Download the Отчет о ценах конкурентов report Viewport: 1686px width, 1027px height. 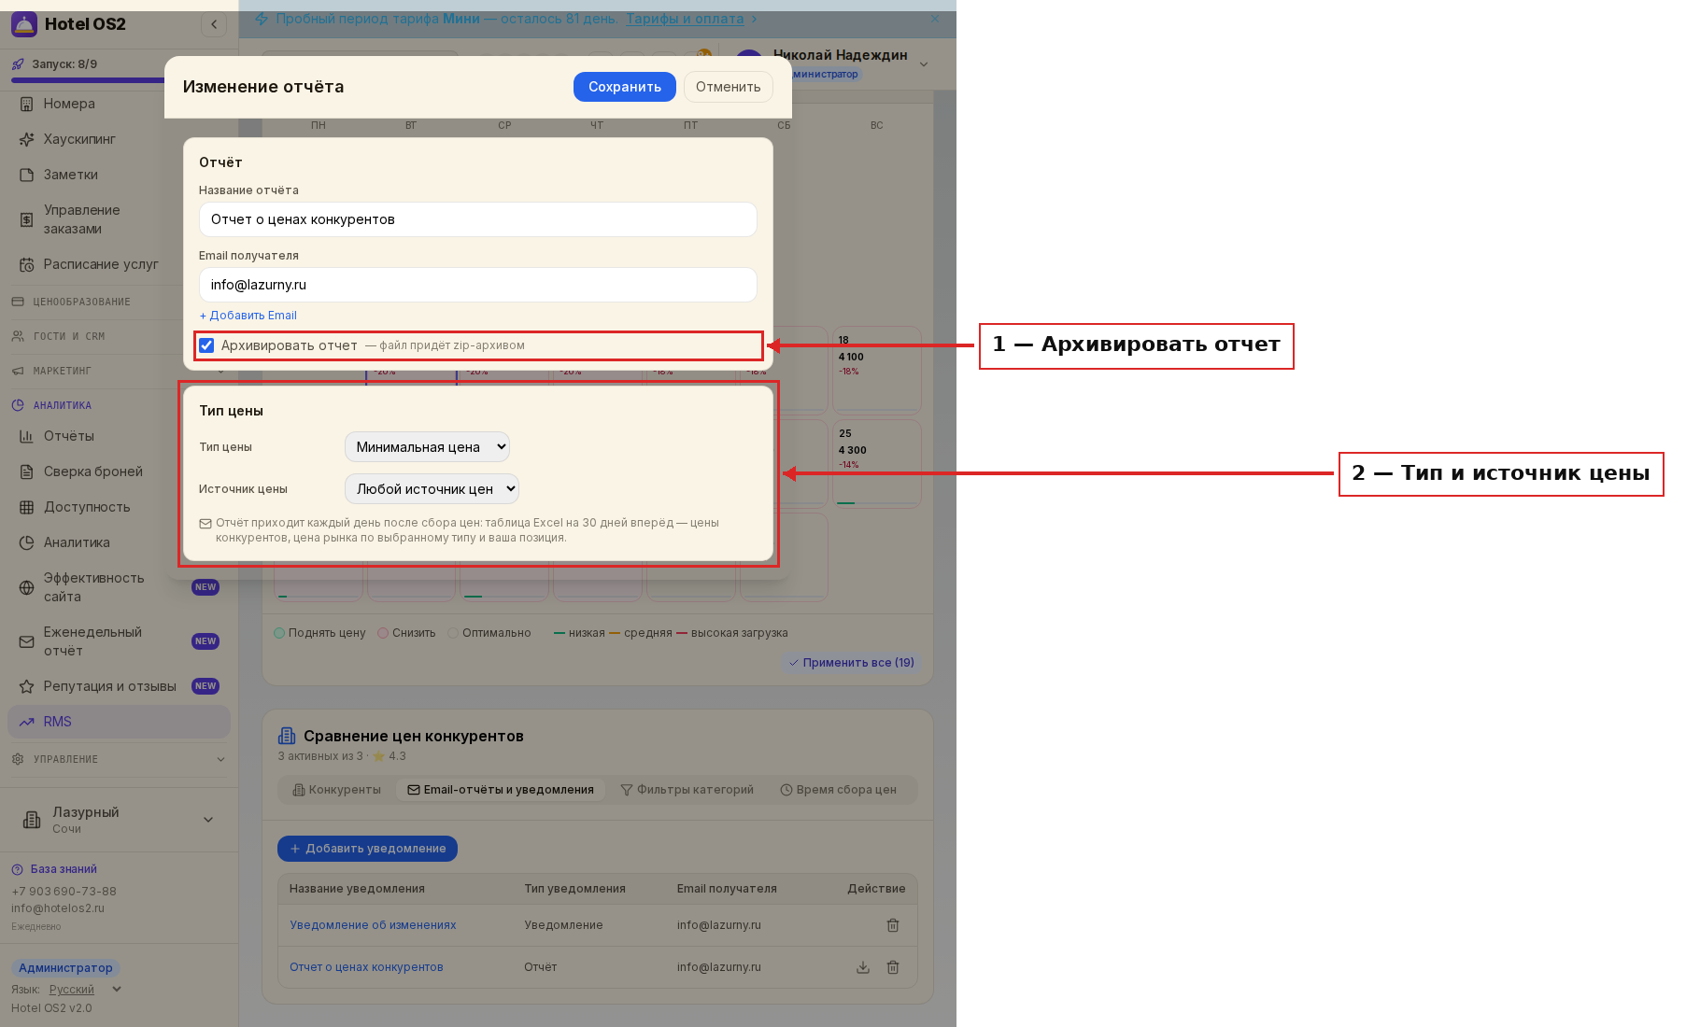(x=863, y=967)
